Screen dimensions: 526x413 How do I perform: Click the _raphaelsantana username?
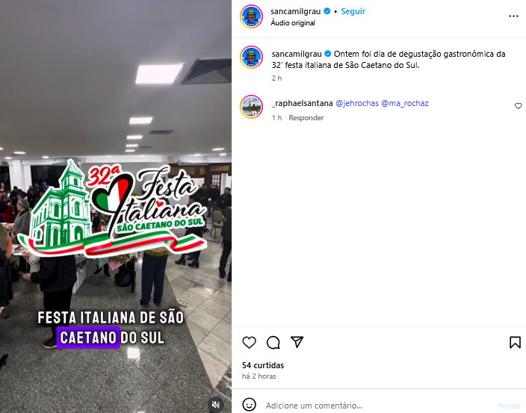tap(303, 103)
